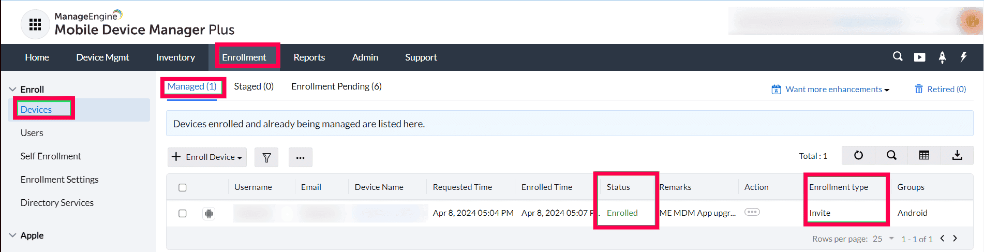984x252 pixels.
Task: Click the Groups column header
Action: coord(911,187)
